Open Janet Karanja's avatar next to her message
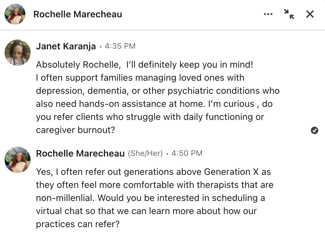This screenshot has height=234, width=325. click(x=18, y=52)
